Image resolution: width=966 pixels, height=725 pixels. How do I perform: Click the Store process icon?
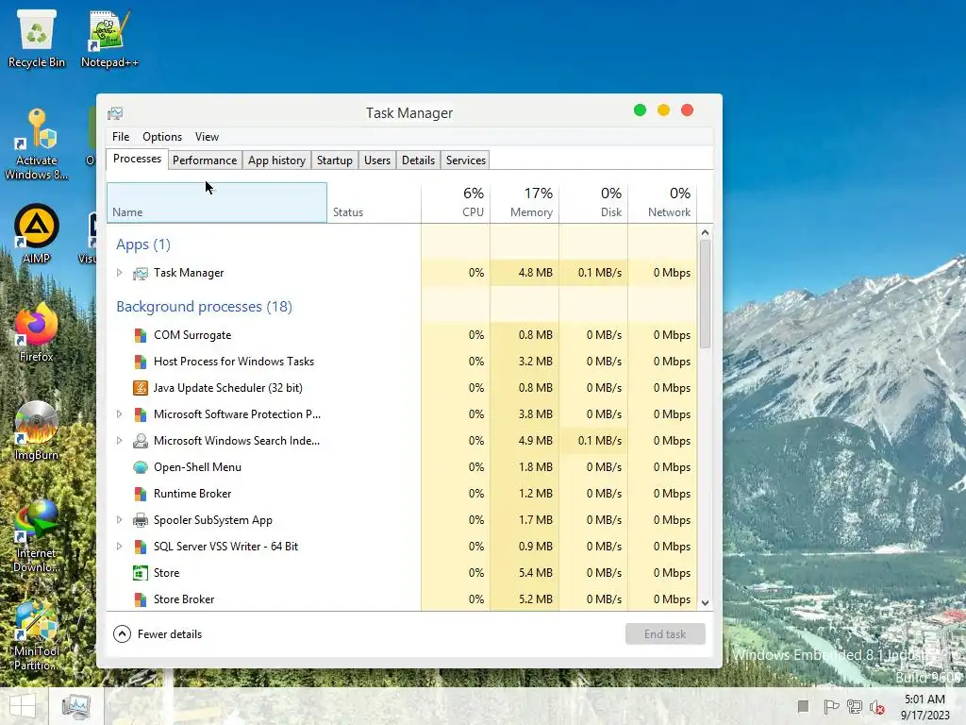141,573
